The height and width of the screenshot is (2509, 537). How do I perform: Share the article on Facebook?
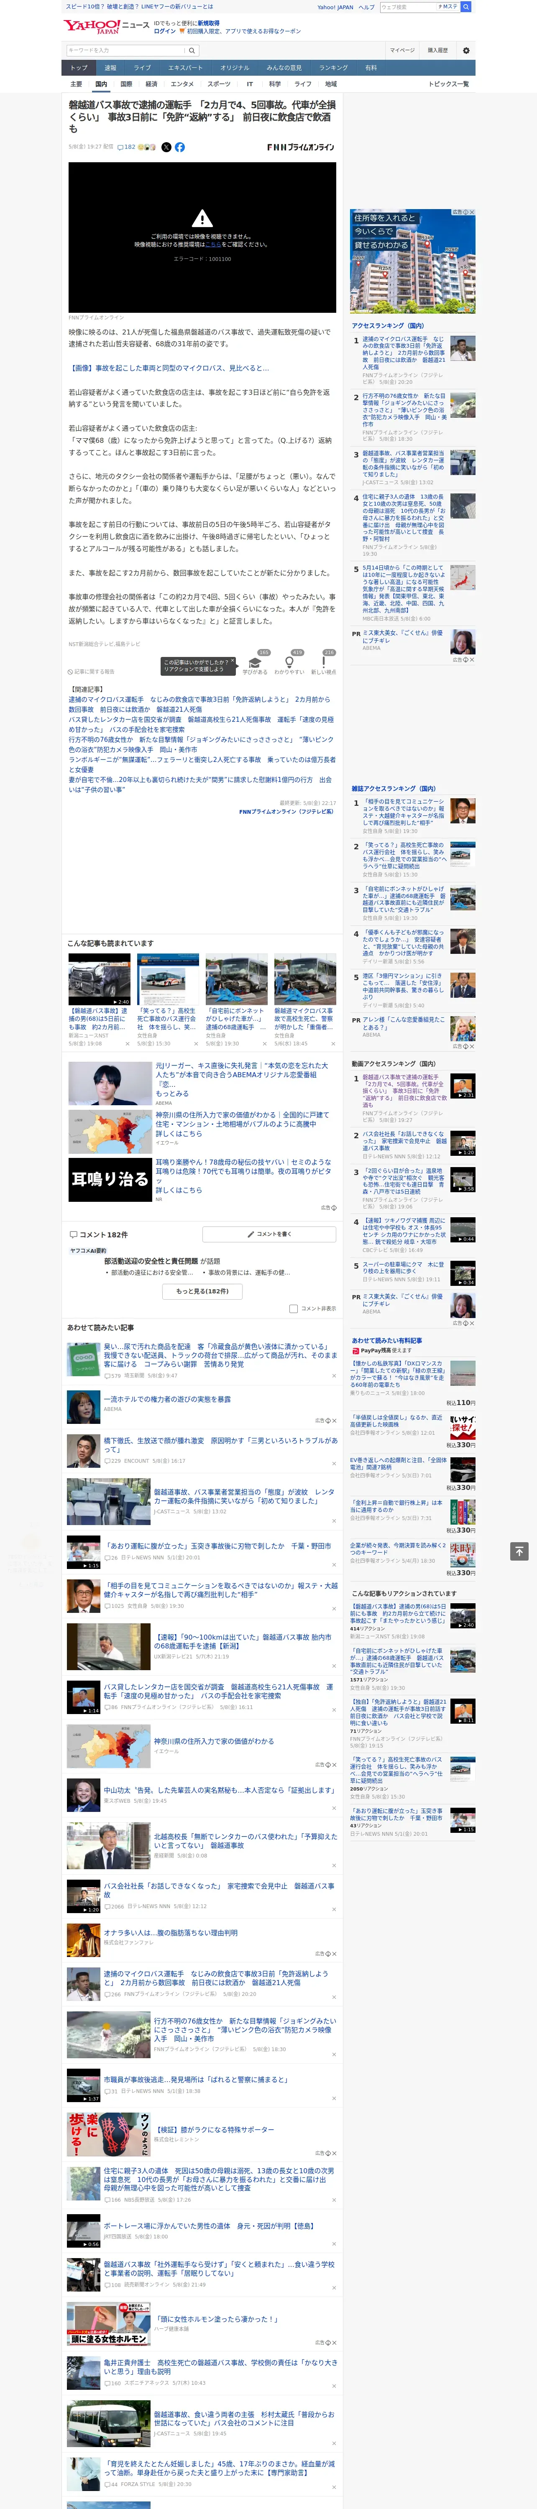click(179, 147)
